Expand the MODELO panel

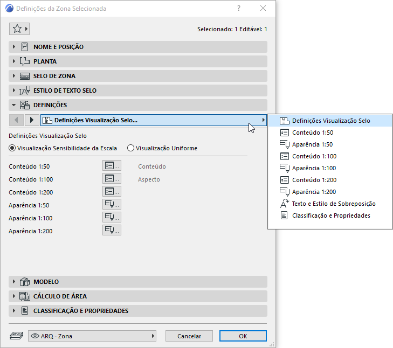[138, 282]
